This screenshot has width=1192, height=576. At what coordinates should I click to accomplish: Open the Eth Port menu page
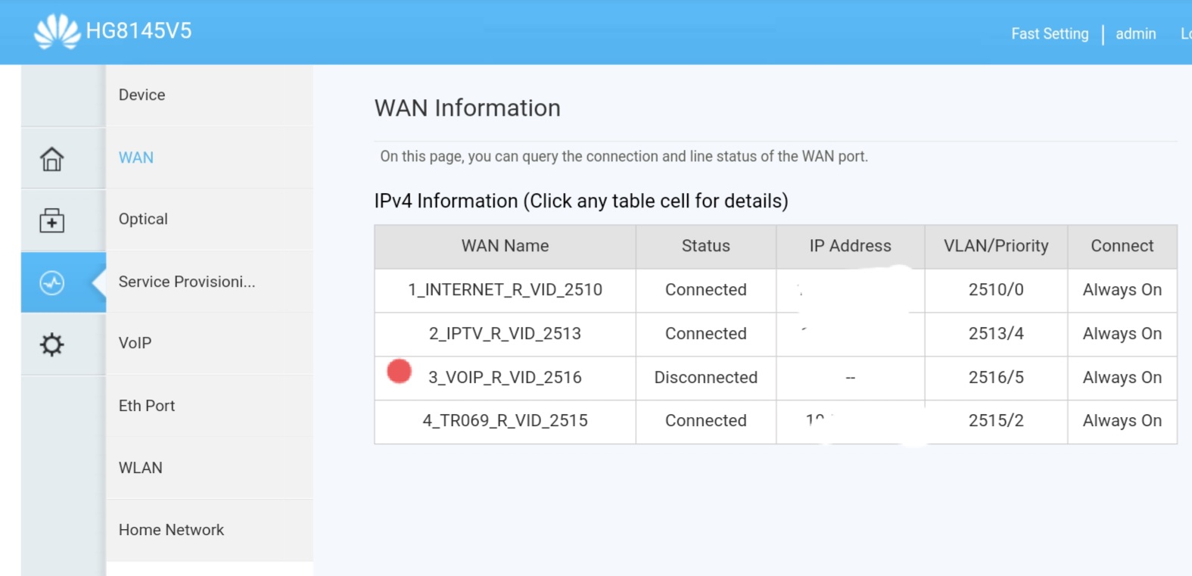tap(147, 406)
